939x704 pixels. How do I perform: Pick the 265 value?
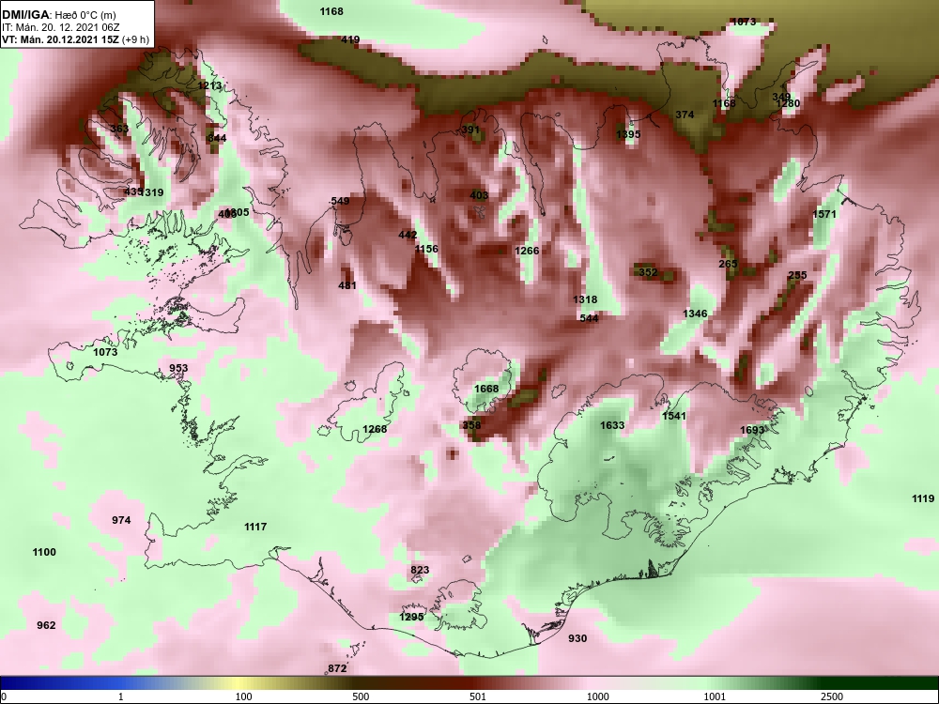pos(729,264)
